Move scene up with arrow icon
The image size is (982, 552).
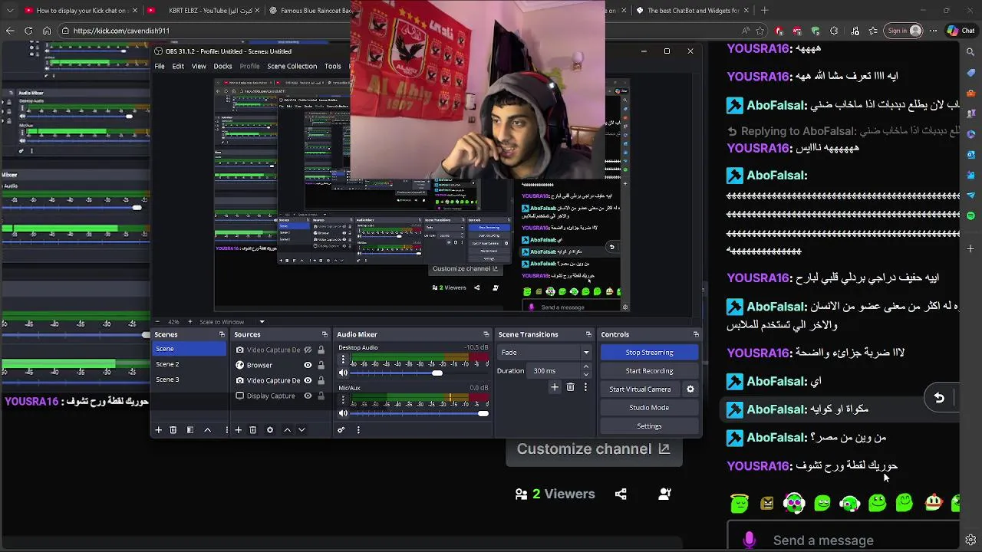[207, 430]
